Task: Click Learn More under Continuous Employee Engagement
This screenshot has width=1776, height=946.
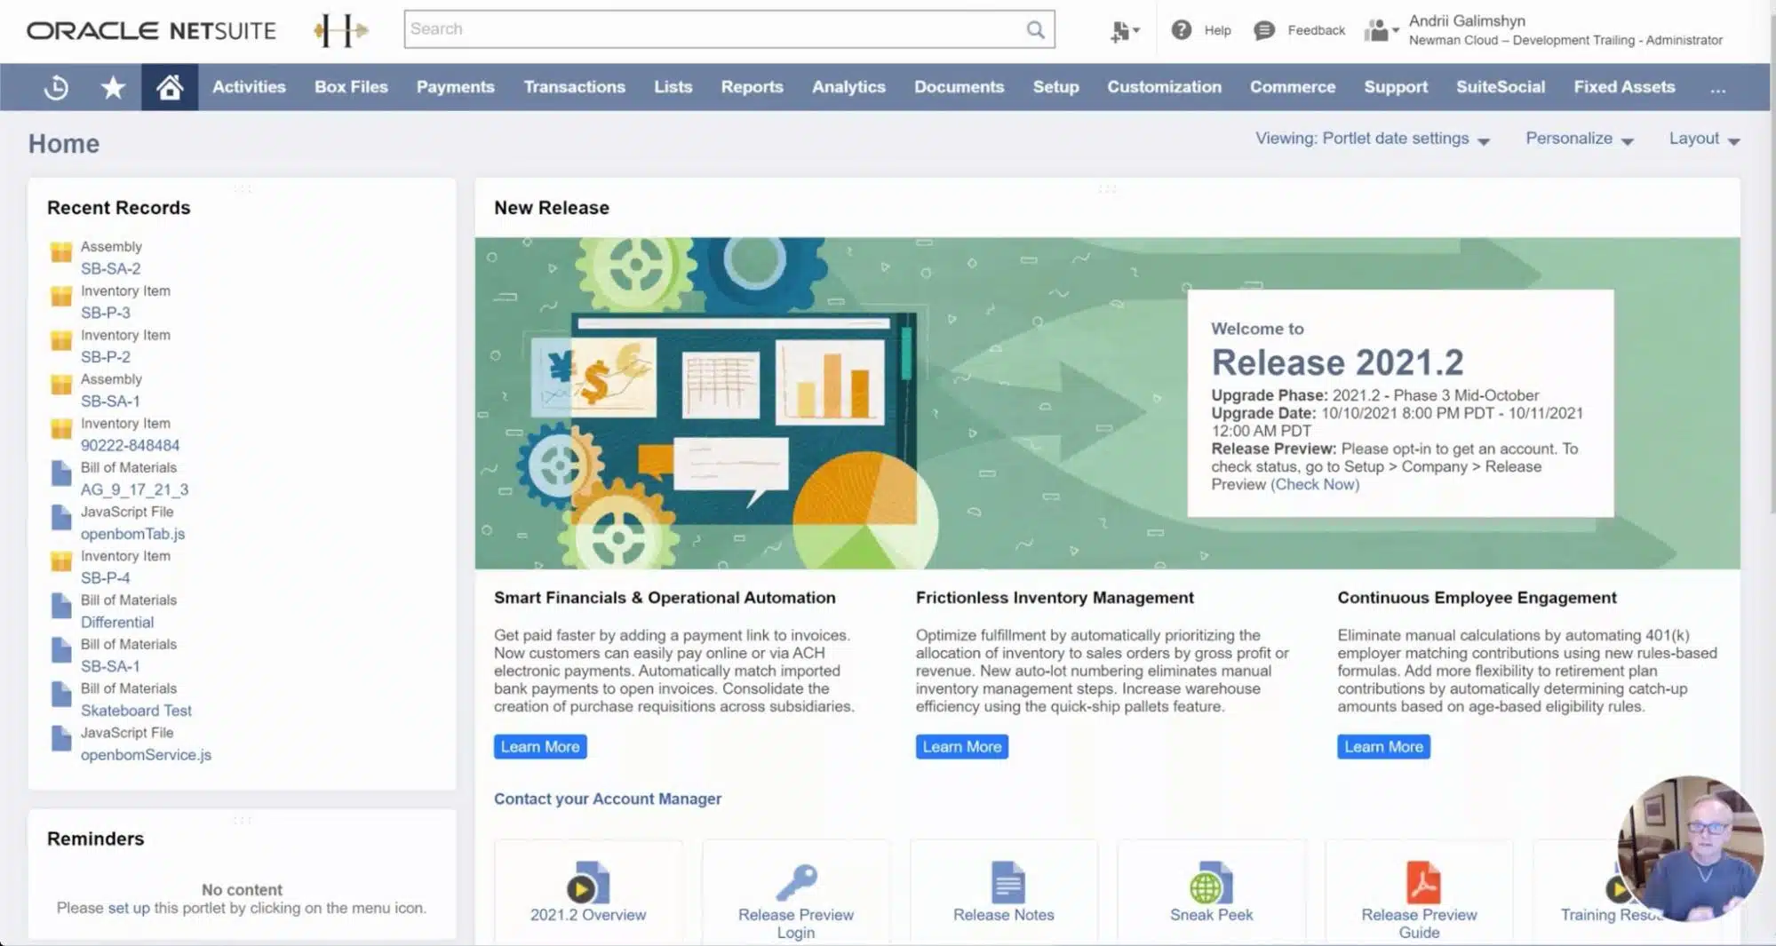Action: click(1383, 747)
